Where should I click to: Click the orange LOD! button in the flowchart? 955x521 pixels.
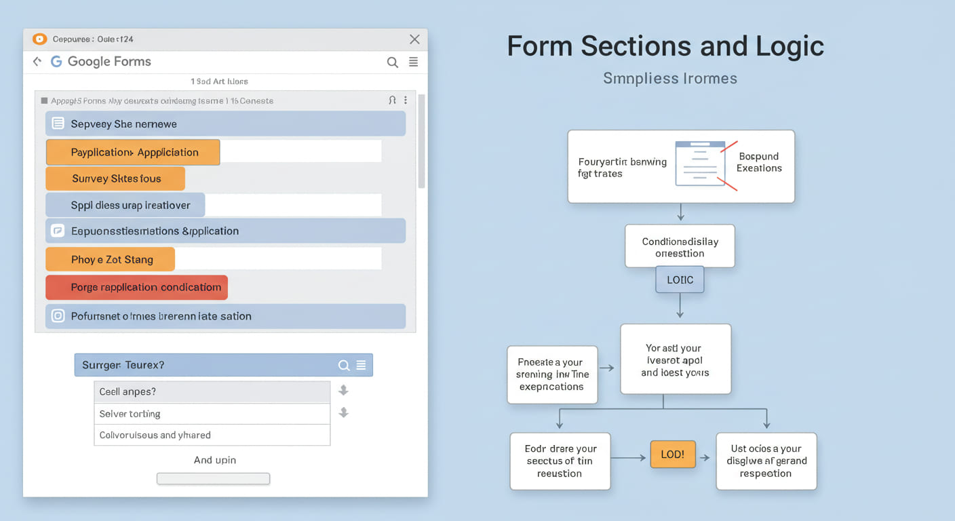[x=673, y=455]
